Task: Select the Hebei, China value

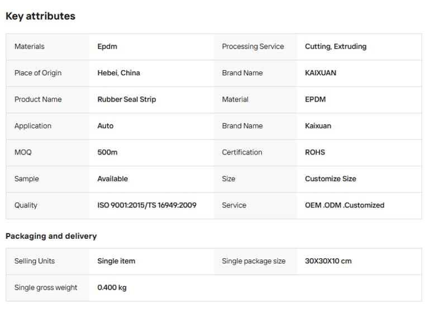Action: [x=118, y=73]
